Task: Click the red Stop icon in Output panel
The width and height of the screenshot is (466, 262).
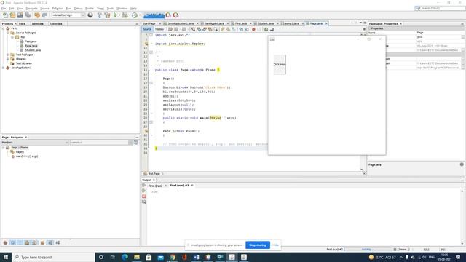Action: click(144, 196)
